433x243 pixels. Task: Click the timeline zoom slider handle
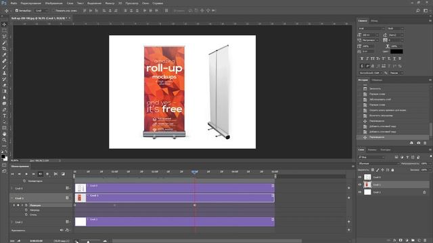click(x=88, y=242)
